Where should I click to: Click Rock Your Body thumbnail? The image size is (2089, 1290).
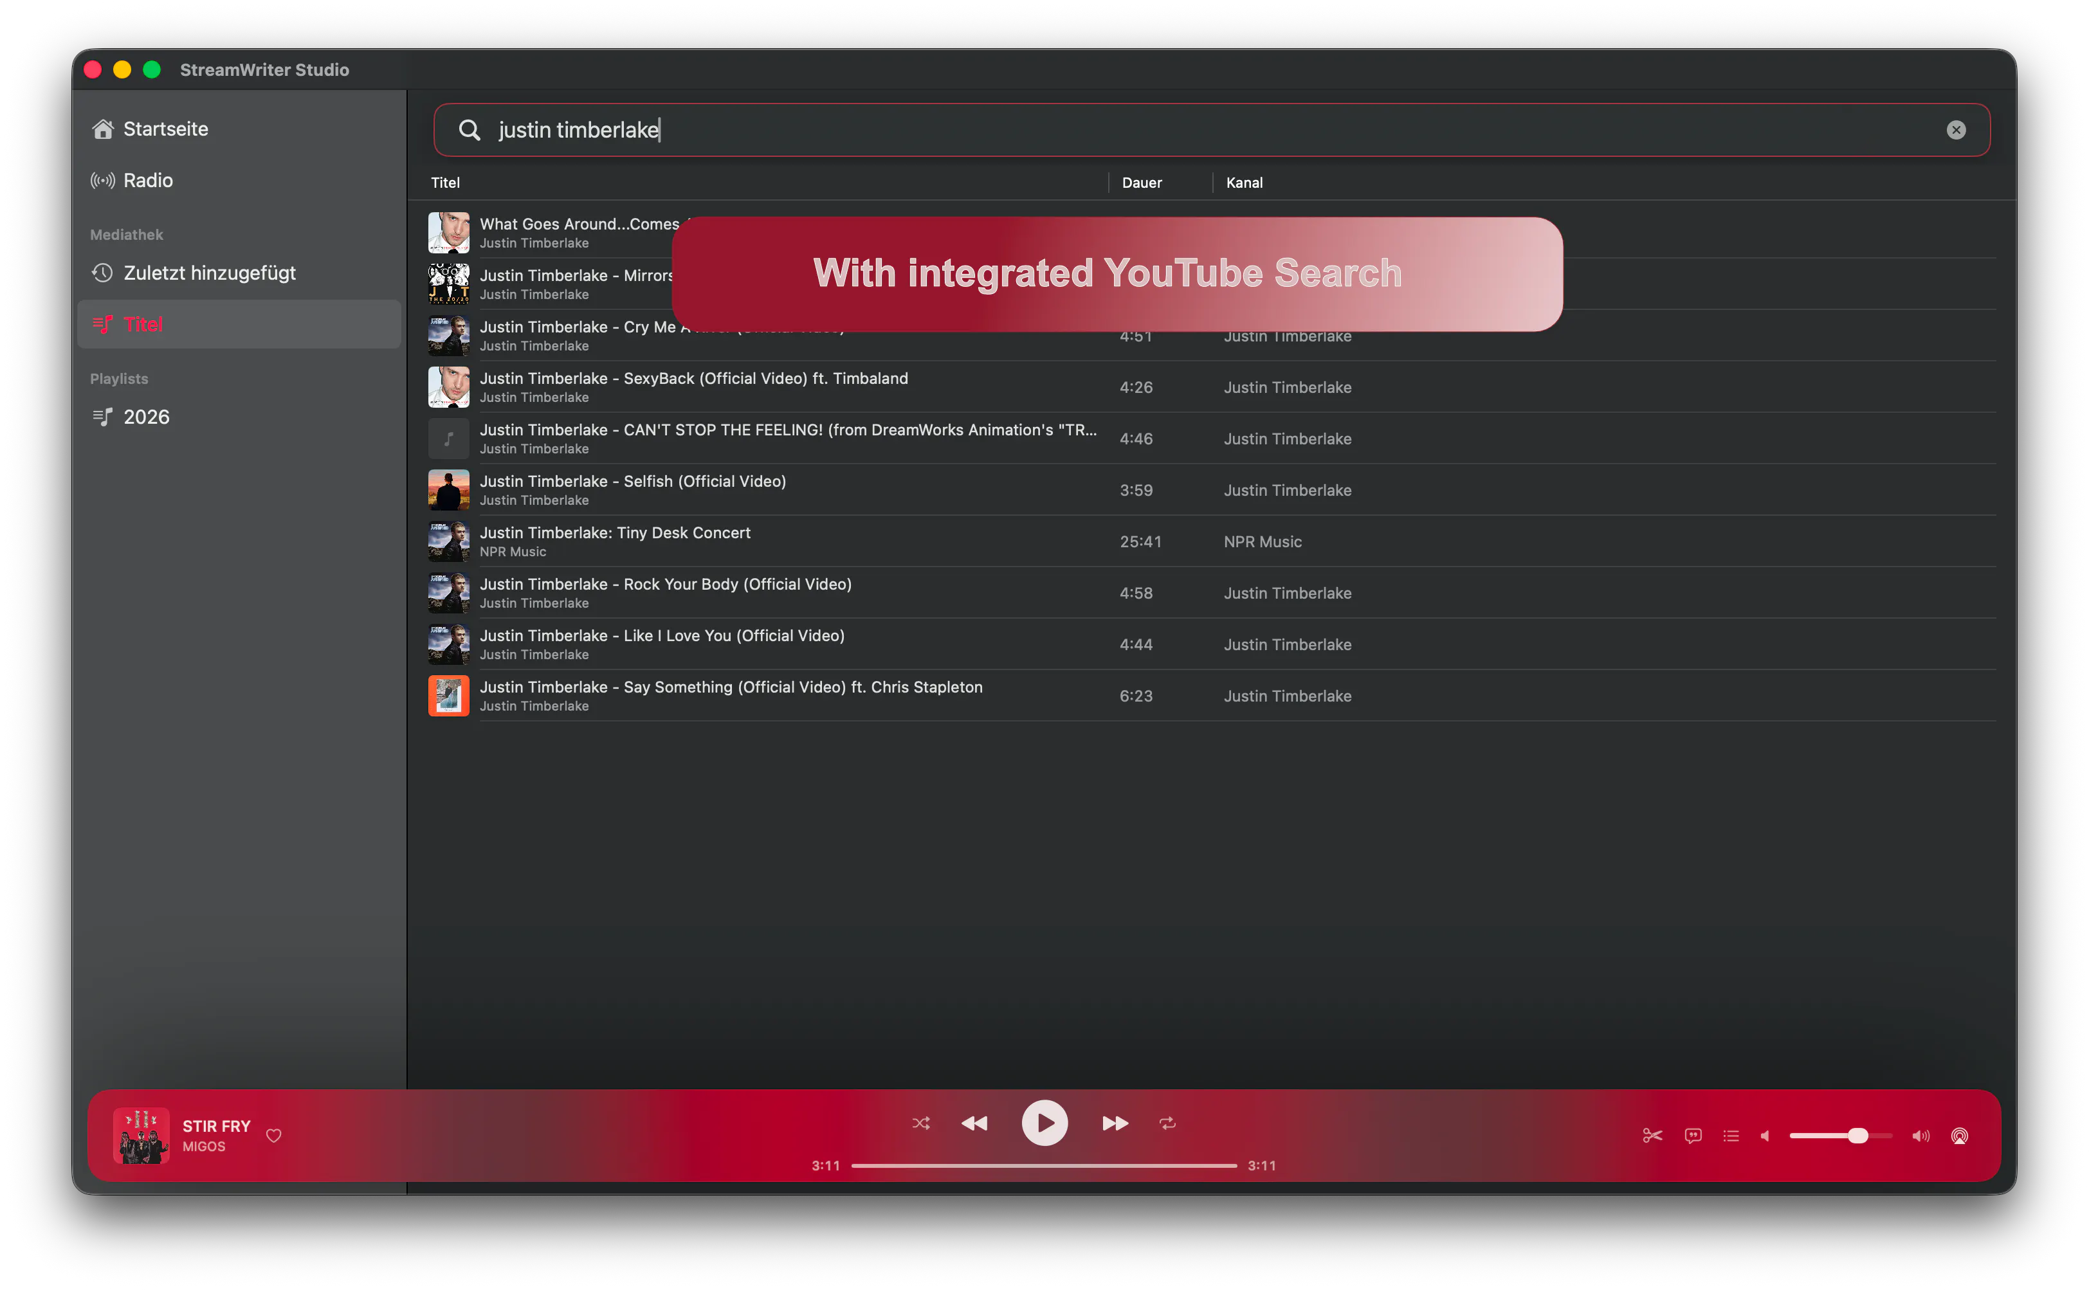point(449,593)
